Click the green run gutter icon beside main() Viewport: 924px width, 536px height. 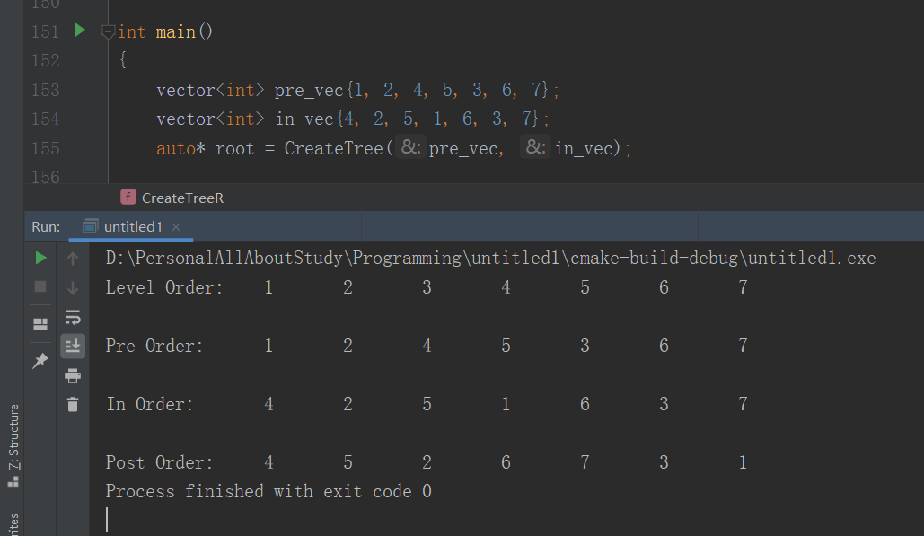pyautogui.click(x=79, y=31)
